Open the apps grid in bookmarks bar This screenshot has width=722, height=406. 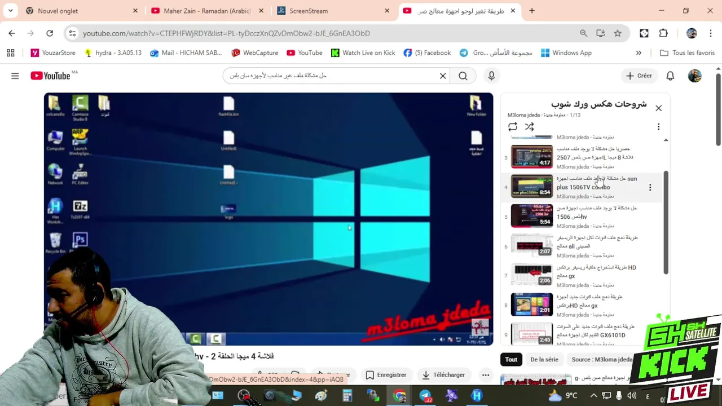point(10,53)
